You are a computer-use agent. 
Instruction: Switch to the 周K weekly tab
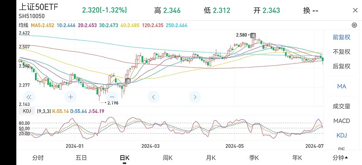tap(167, 158)
